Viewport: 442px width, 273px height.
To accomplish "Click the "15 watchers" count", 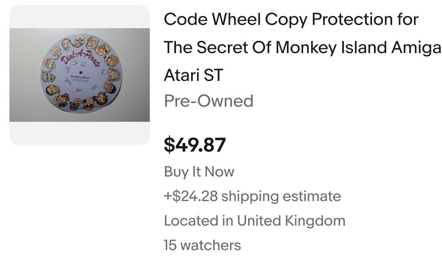I will (x=202, y=245).
